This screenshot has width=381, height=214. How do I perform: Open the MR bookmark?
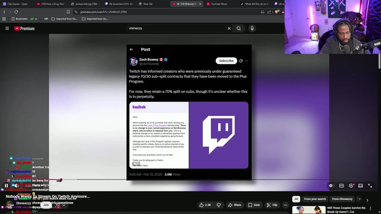44,19
